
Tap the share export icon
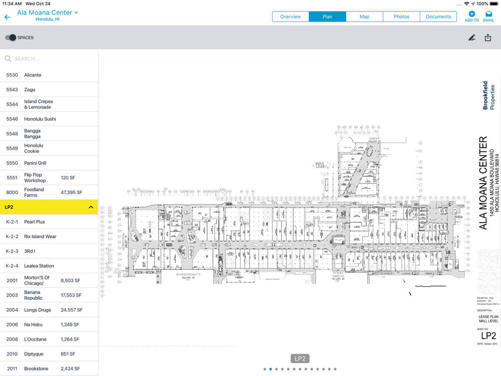(x=488, y=38)
